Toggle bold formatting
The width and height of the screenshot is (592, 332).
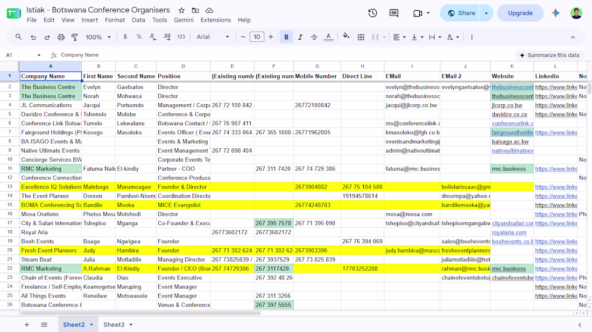tap(286, 37)
